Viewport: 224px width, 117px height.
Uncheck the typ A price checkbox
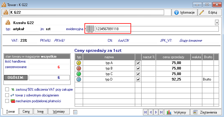point(138,63)
